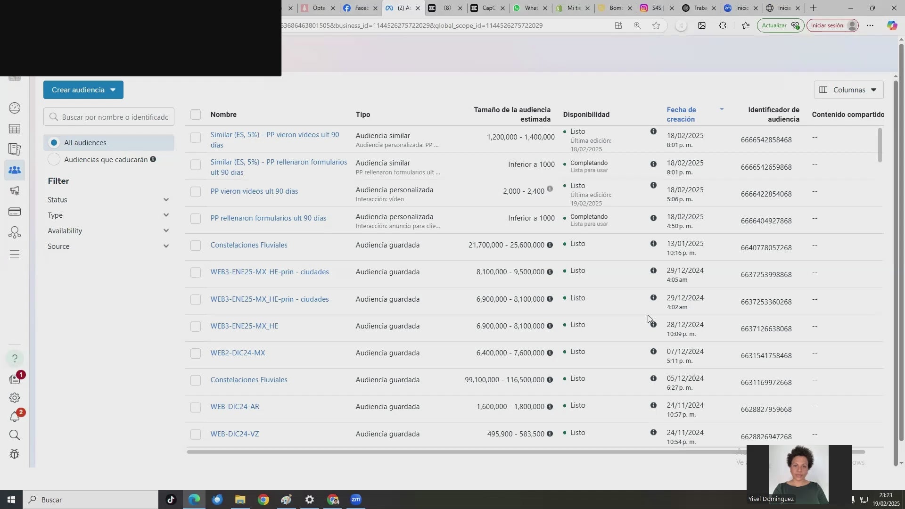Click search by name or identifier field
This screenshot has height=509, width=905.
pyautogui.click(x=109, y=117)
